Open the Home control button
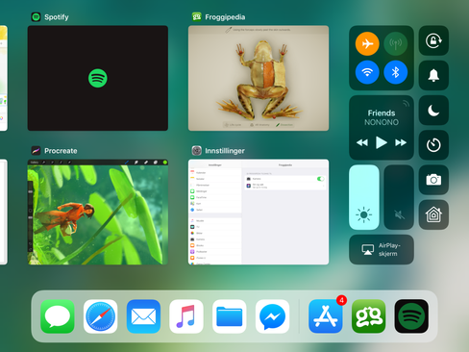469x352 pixels. pos(433,214)
